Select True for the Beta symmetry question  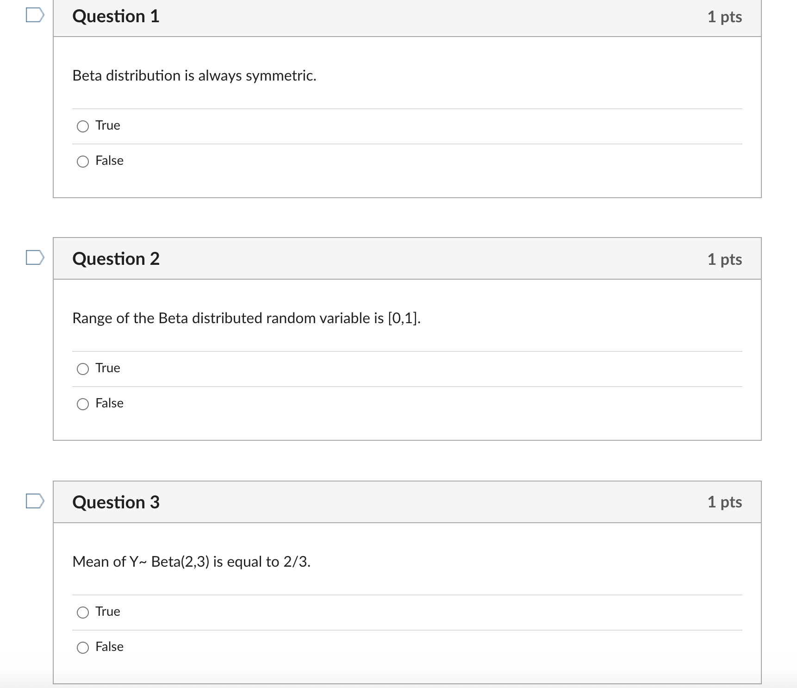(82, 125)
